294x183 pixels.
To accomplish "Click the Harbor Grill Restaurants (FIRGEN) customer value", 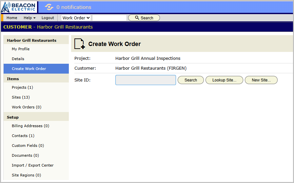I will point(151,68).
